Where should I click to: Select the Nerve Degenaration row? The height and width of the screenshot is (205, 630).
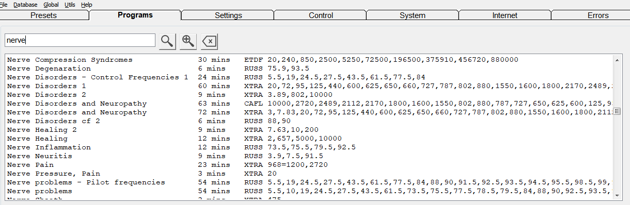[309, 69]
